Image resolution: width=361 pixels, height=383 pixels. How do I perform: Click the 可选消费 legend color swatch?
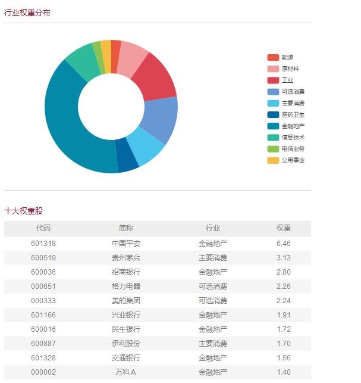tap(273, 92)
